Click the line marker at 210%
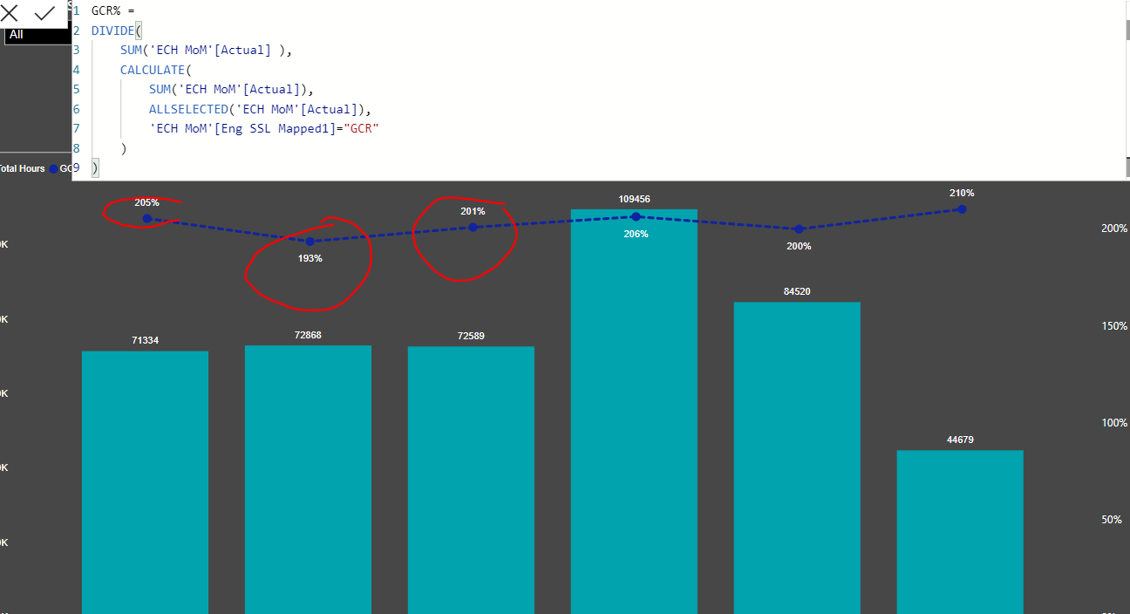This screenshot has height=614, width=1130. pos(962,209)
